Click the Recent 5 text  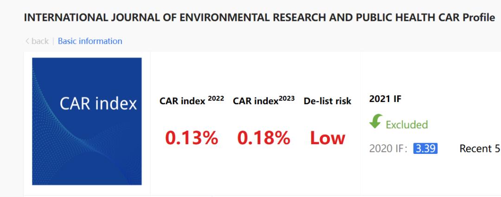click(x=479, y=149)
